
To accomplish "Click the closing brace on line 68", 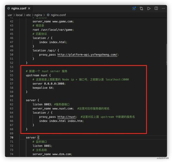I will click(x=27, y=129).
